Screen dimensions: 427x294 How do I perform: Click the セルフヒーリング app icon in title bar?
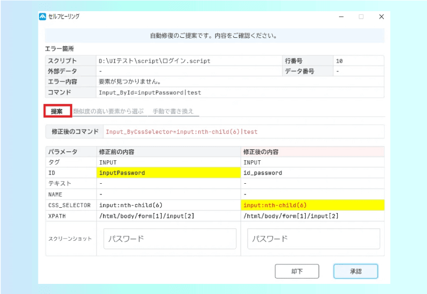[43, 17]
